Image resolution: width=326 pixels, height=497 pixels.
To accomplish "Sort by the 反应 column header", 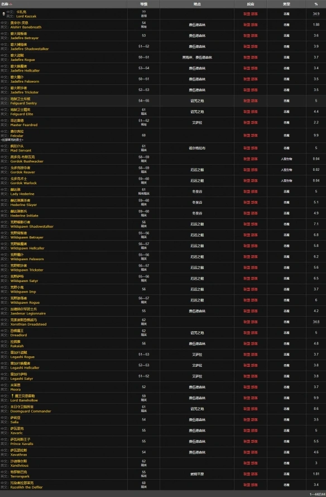I will [250, 4].
